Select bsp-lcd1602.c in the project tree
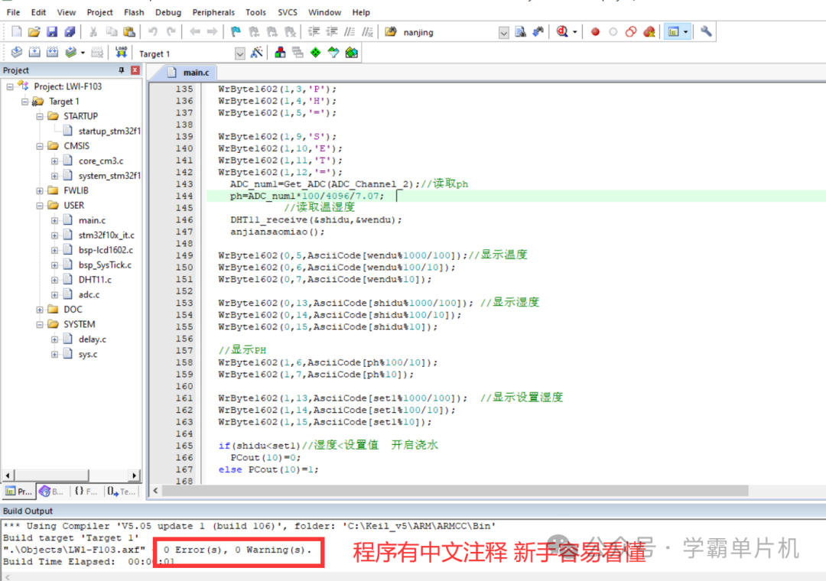Image resolution: width=826 pixels, height=581 pixels. click(x=106, y=250)
